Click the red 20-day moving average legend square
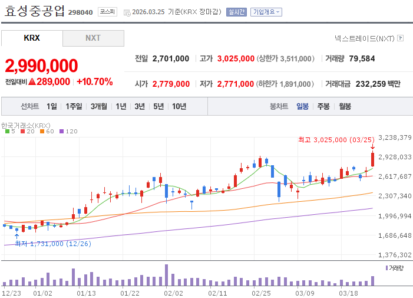Viewport: 413px width, 298px height. [x=22, y=132]
